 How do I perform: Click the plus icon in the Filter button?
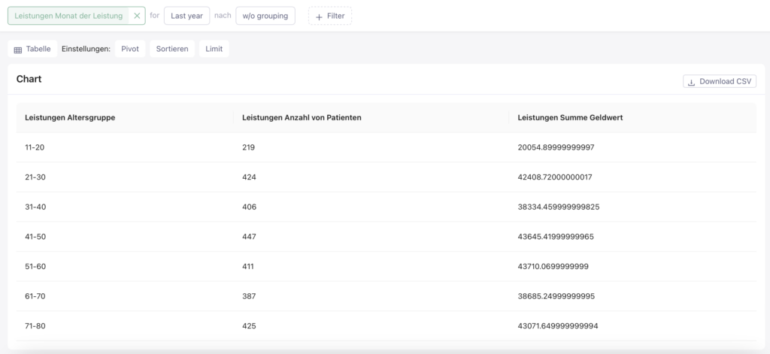pos(319,17)
